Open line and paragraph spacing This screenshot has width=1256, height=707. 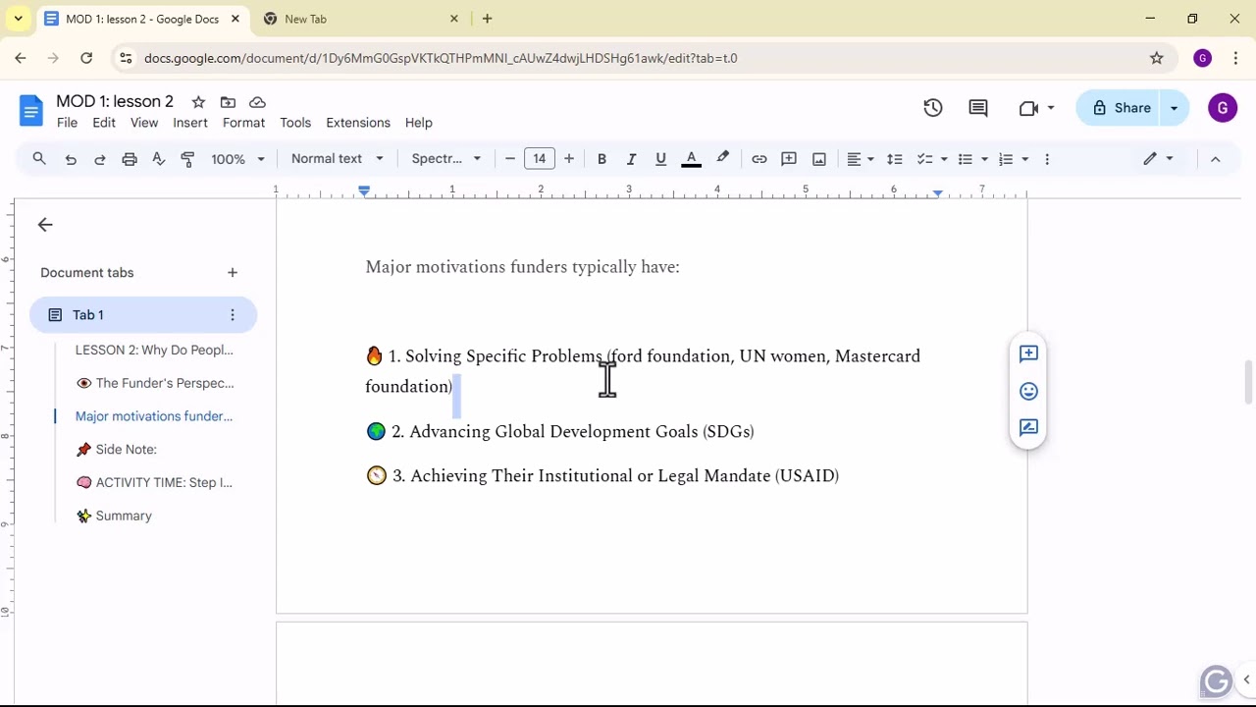[895, 159]
